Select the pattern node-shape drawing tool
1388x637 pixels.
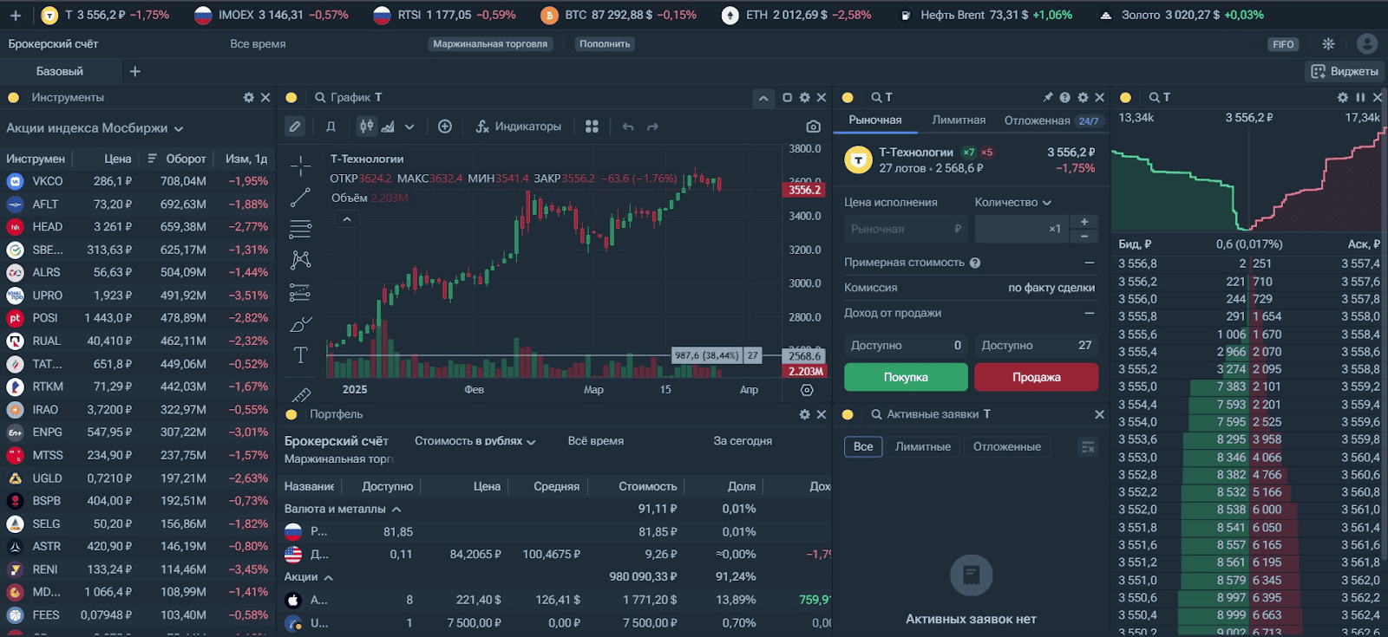tap(301, 259)
